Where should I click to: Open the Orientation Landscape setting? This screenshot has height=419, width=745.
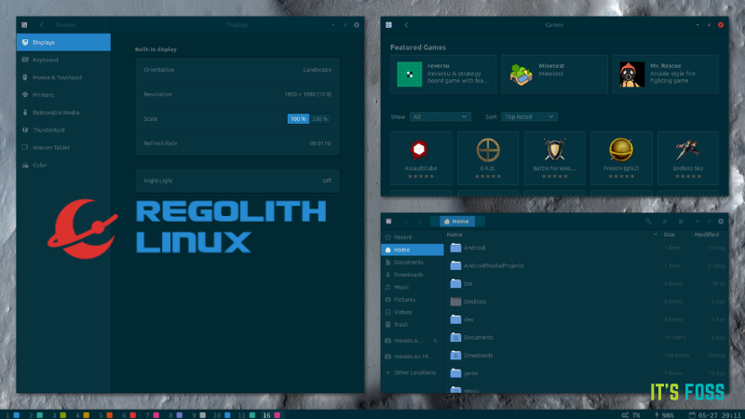237,70
